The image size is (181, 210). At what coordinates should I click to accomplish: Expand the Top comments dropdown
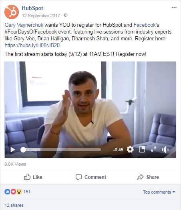click(159, 192)
